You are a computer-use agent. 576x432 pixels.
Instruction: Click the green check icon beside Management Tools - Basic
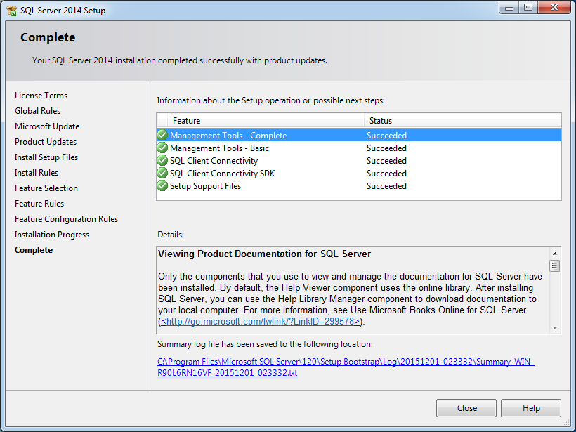pyautogui.click(x=162, y=148)
